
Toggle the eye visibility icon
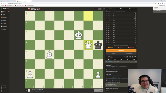(x=136, y=61)
